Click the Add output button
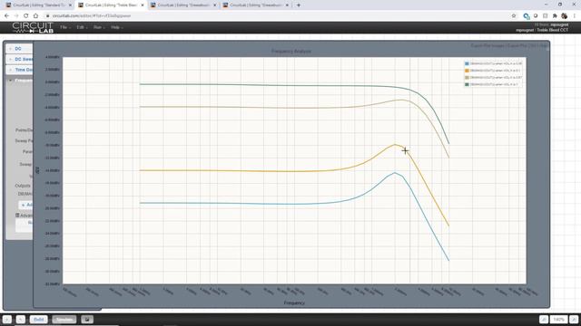Image resolution: width=581 pixels, height=326 pixels. pyautogui.click(x=25, y=205)
